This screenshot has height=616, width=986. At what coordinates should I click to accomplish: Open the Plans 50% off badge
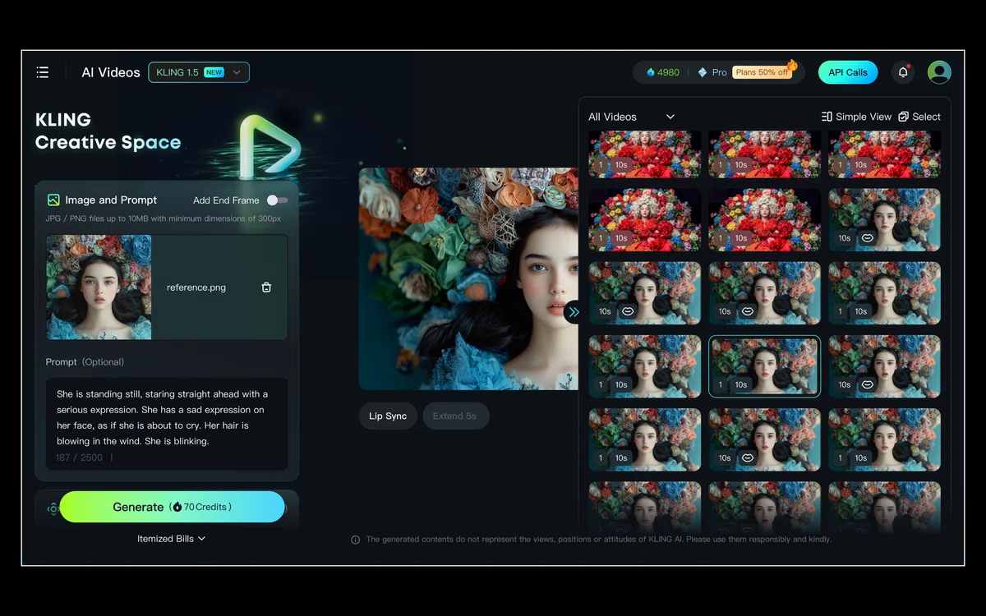point(763,72)
